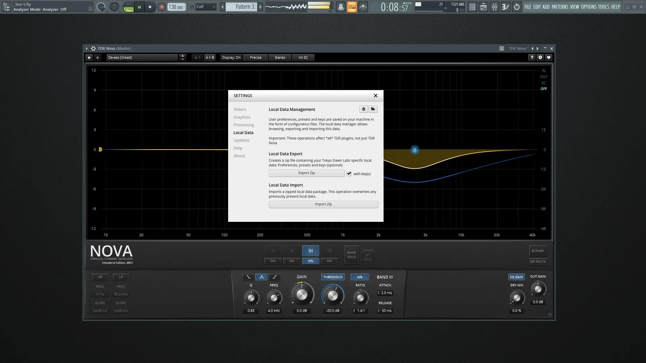Toggle Band III ON button
Viewport: 646px width, 363px height.
pyautogui.click(x=310, y=261)
